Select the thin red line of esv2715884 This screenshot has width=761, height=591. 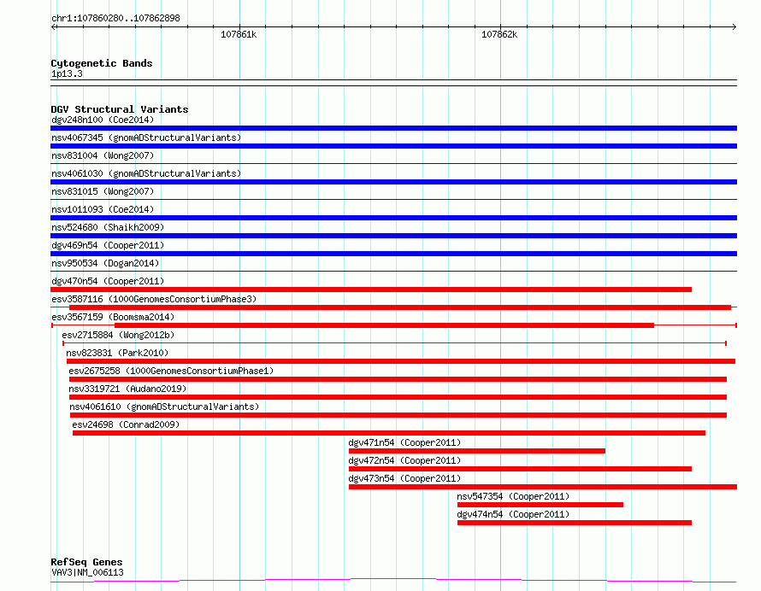click(x=394, y=343)
